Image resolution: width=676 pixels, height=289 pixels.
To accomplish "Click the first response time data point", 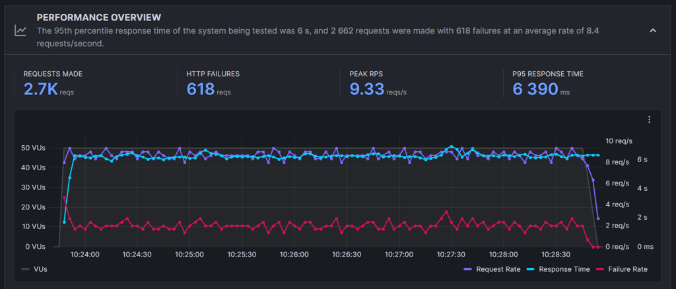I will pos(64,222).
